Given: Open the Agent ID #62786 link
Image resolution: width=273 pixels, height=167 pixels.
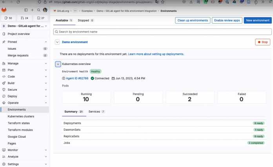Looking at the screenshot, I should tap(77, 78).
